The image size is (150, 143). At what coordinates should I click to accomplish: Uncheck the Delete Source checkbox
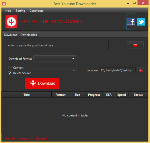pos(10,73)
